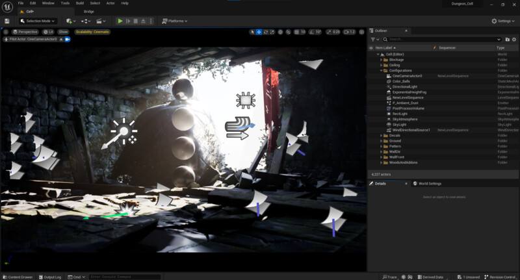Select the wind directional source gizmo in viewport
520x280 pixels.
239,128
